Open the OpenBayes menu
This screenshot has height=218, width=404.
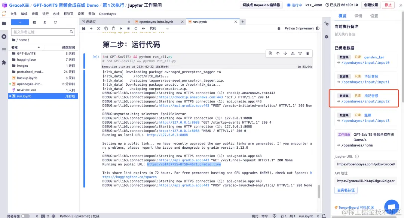[x=107, y=14]
